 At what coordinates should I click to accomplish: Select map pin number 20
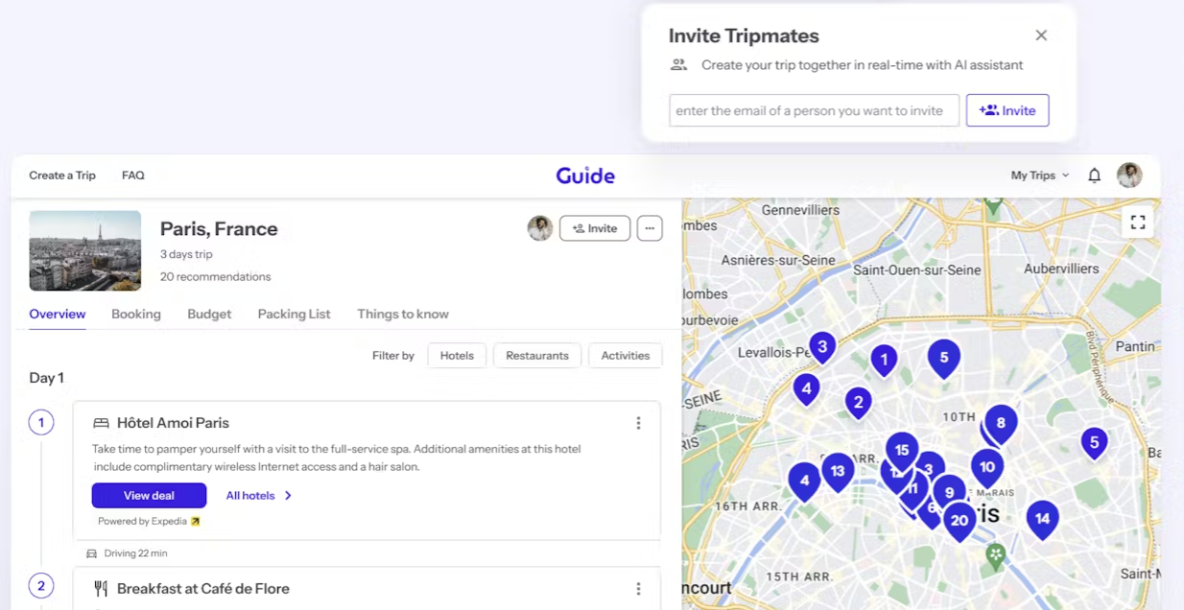click(x=959, y=521)
